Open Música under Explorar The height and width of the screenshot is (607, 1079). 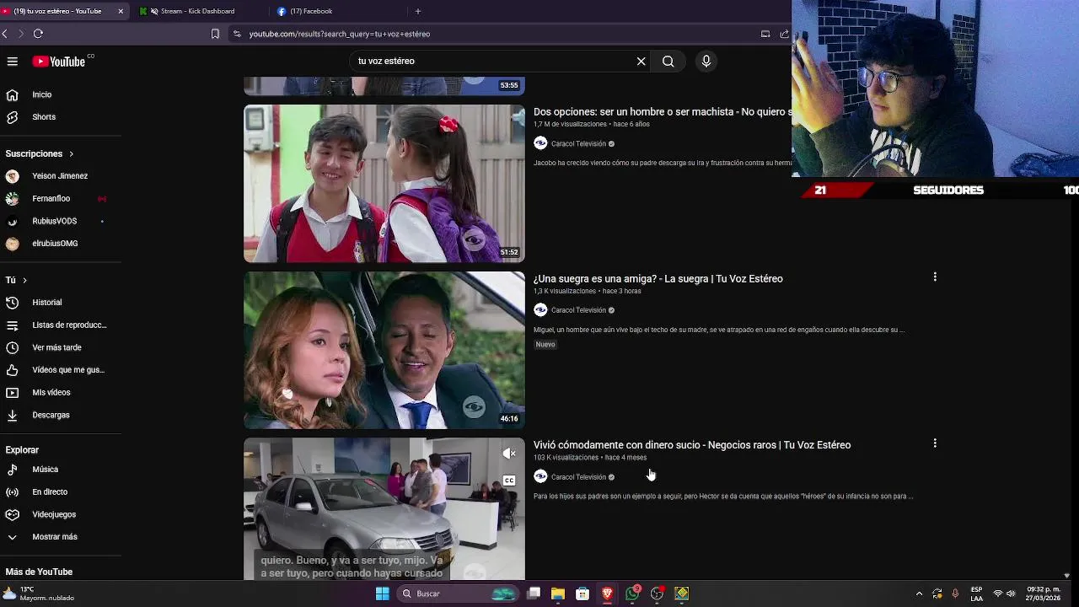[45, 470]
